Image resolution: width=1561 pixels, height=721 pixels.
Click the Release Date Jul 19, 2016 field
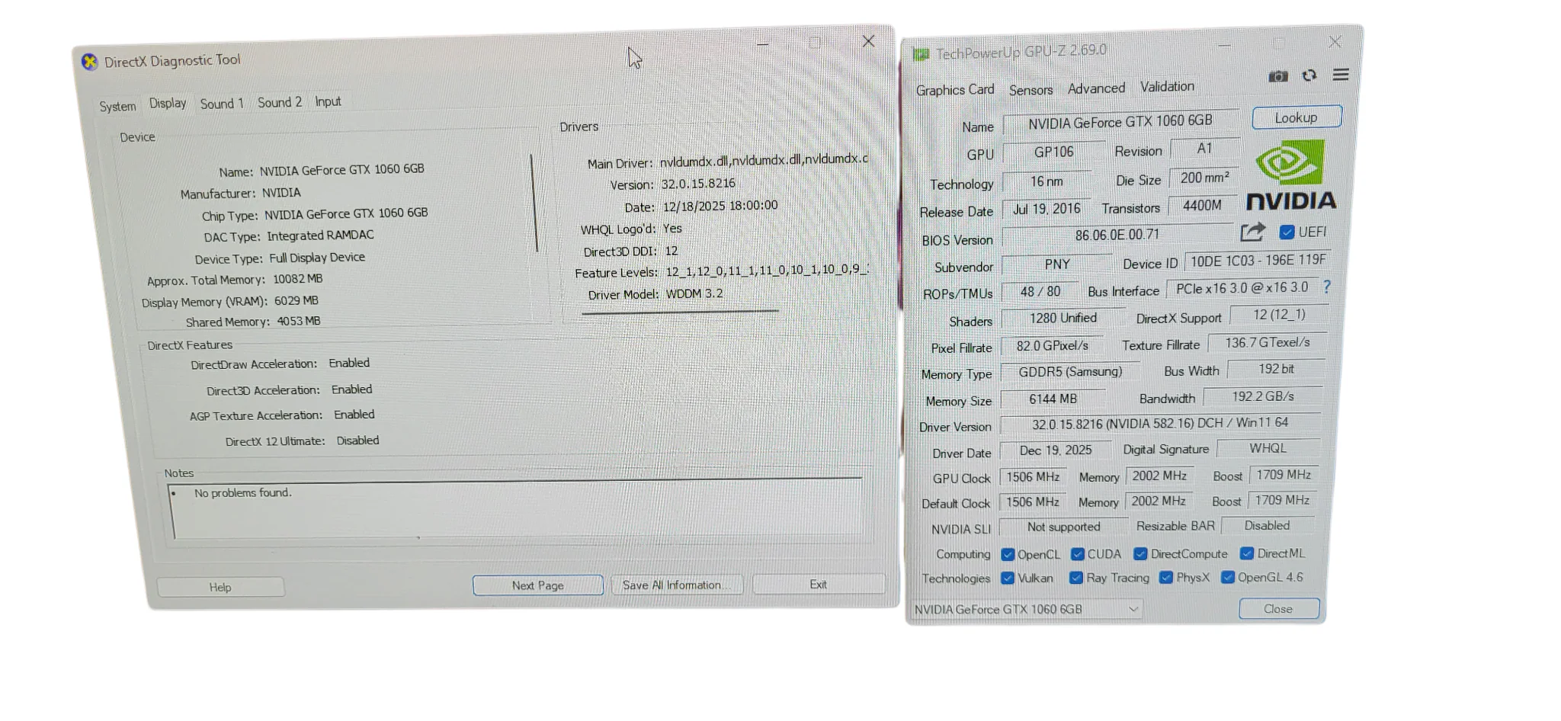(1047, 210)
